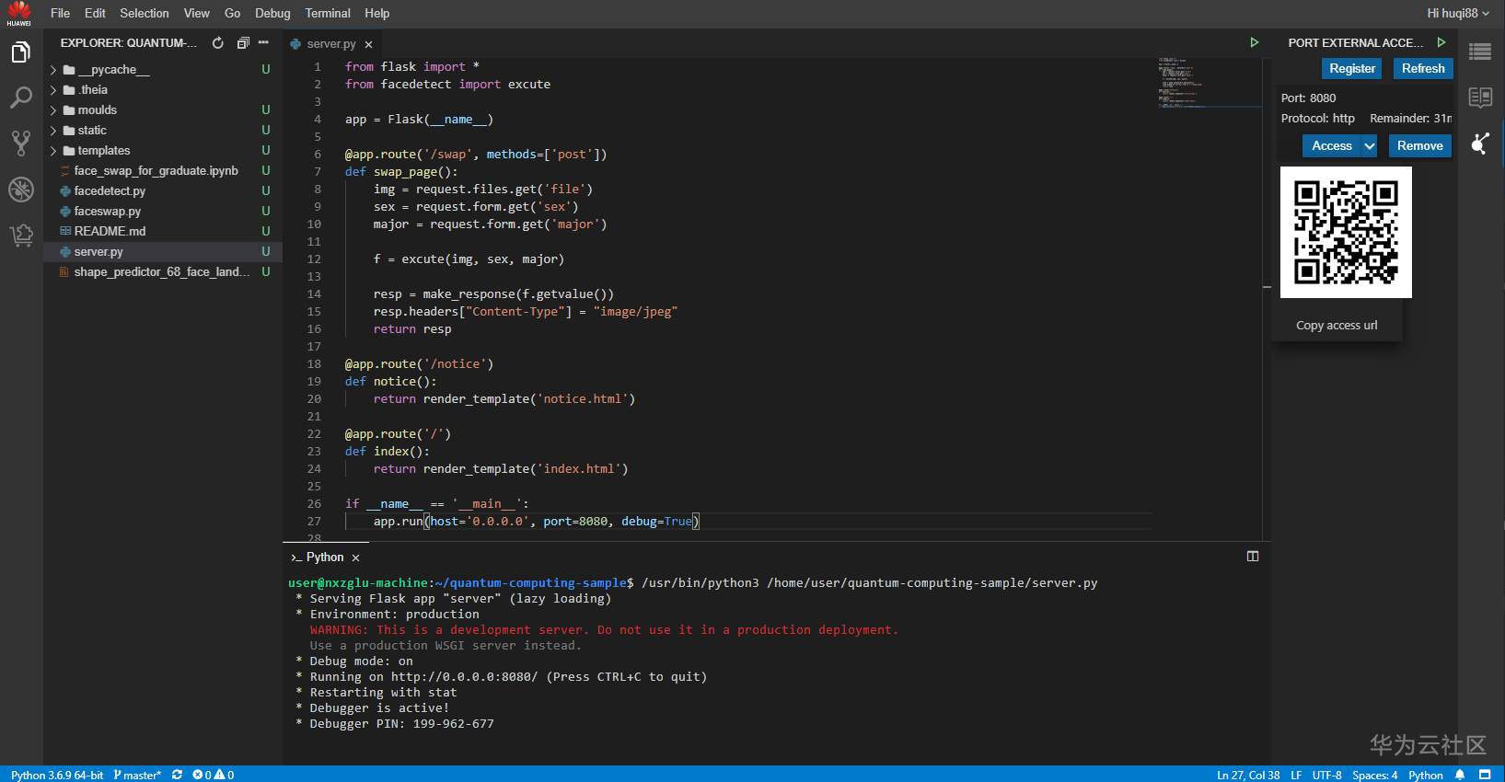Viewport: 1505px width, 782px height.
Task: Click the collapse all folders icon
Action: 243,43
